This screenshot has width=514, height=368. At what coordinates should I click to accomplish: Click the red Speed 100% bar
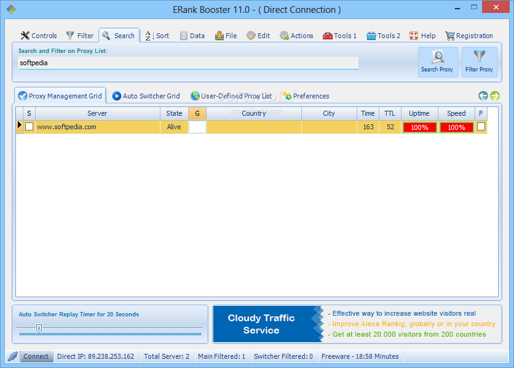click(x=457, y=127)
